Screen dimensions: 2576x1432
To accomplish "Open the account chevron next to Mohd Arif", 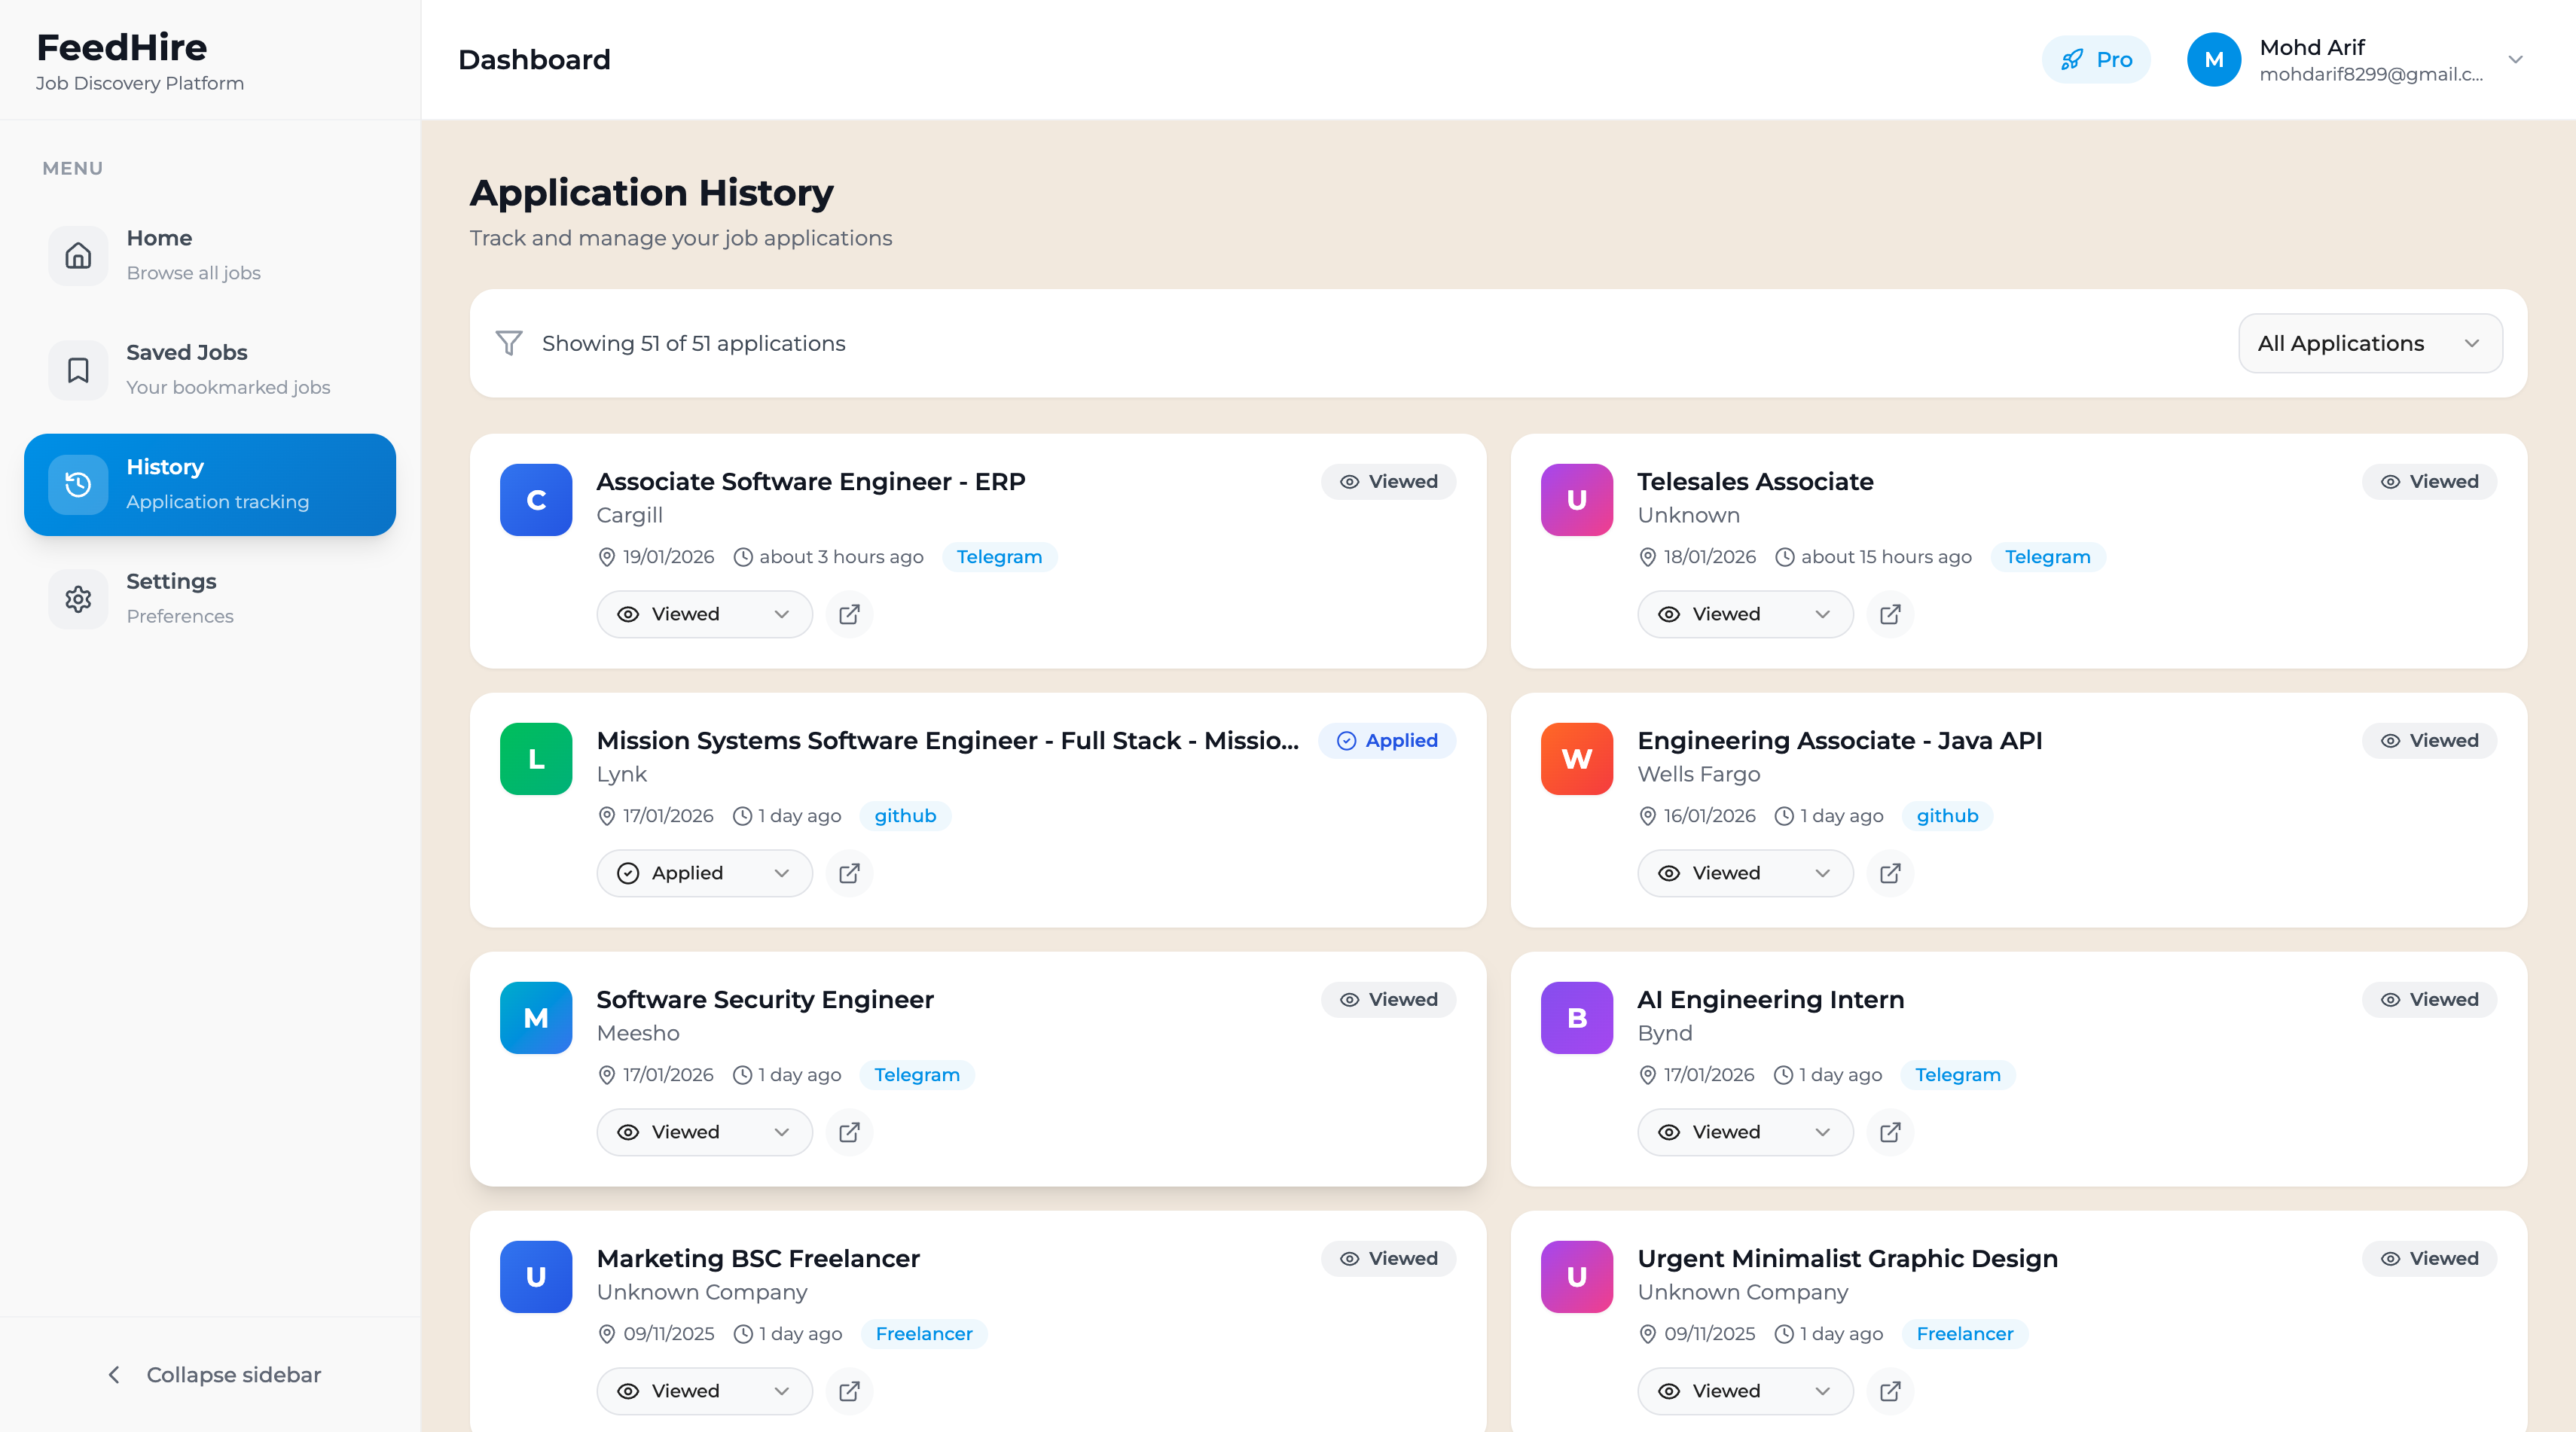I will coord(2517,59).
